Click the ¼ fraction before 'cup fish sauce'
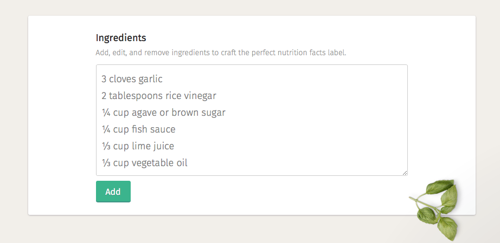This screenshot has width=500, height=243. (106, 129)
